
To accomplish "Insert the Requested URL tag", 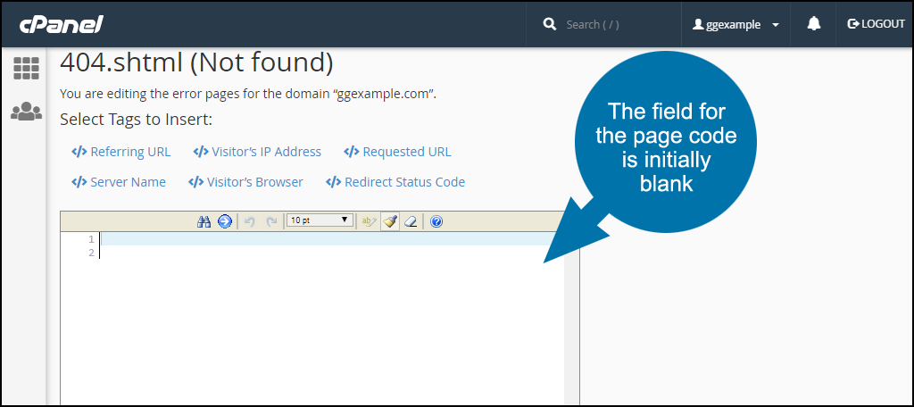I will tap(397, 152).
